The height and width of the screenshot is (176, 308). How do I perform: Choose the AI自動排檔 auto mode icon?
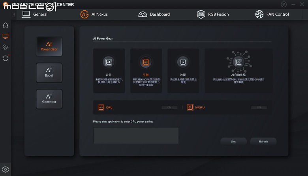[x=239, y=62]
